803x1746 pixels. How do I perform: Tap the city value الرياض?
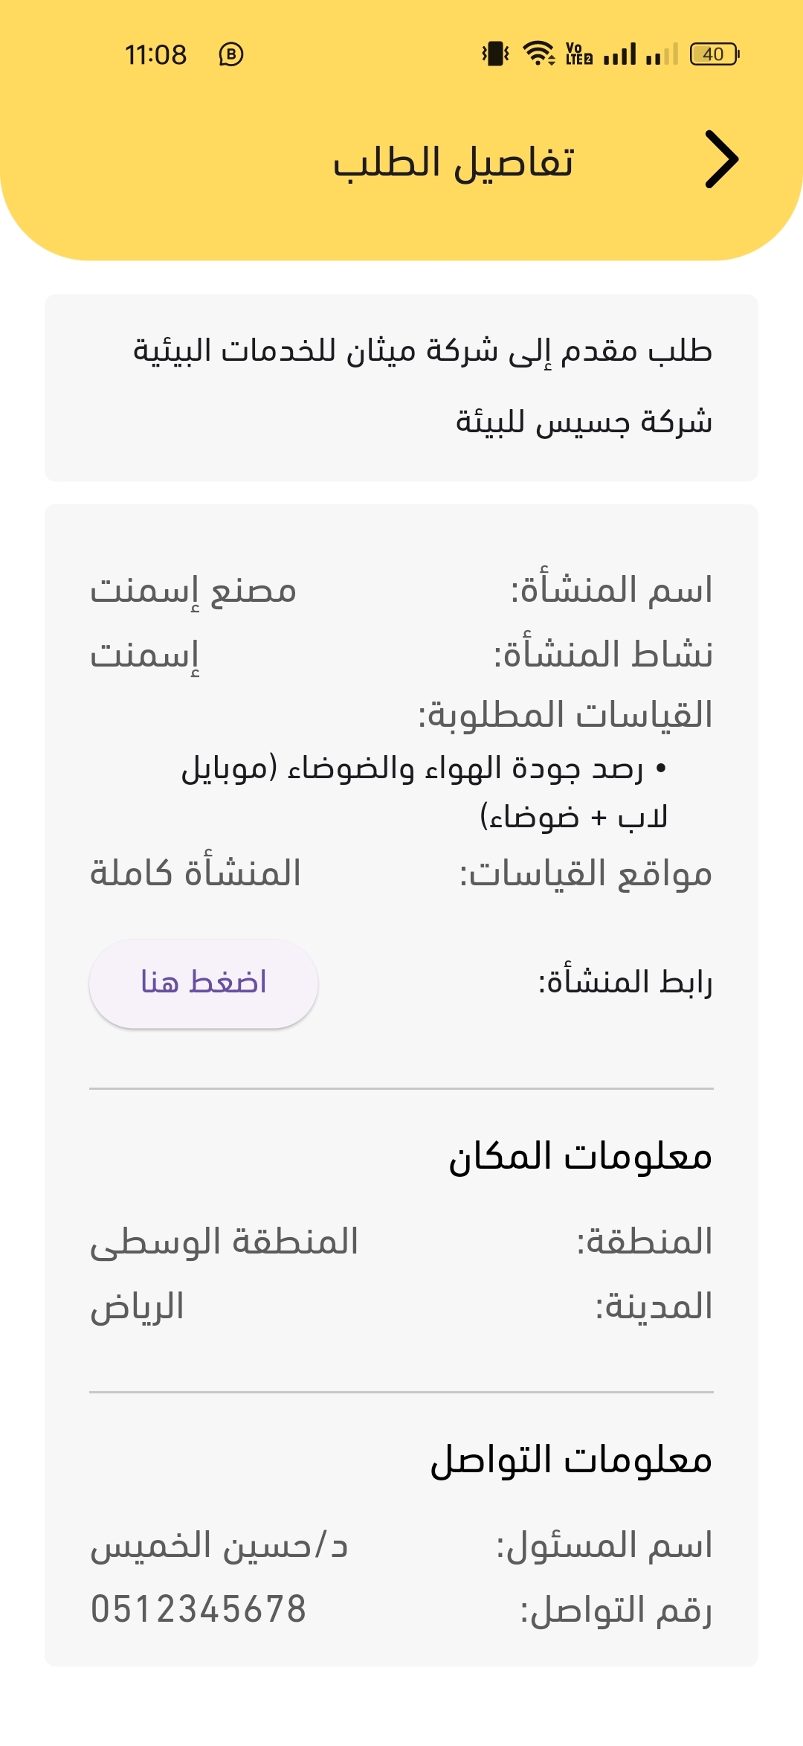(137, 1307)
